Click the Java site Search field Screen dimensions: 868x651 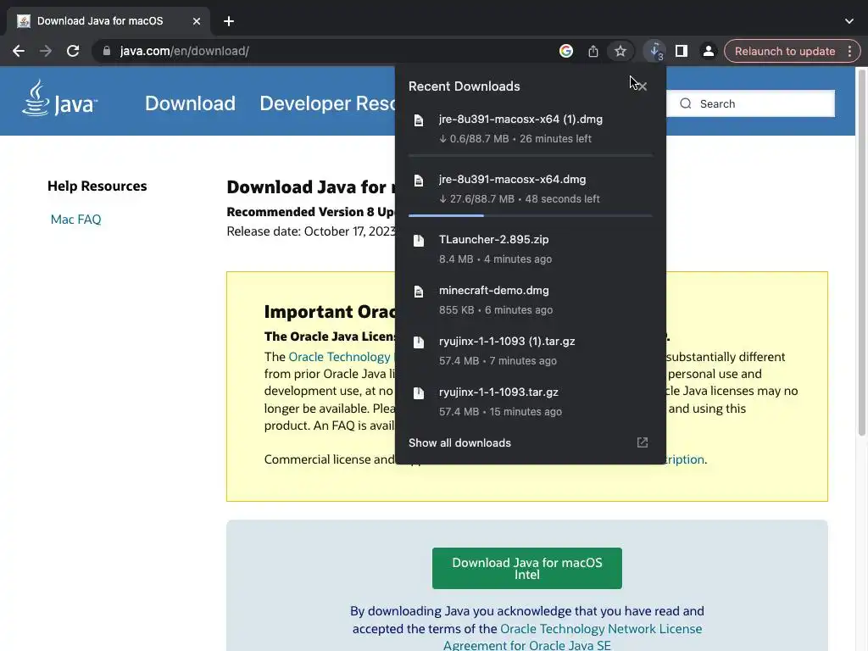(x=750, y=103)
